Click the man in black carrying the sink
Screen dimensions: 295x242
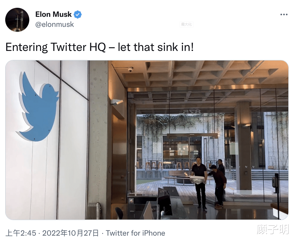coord(199,182)
